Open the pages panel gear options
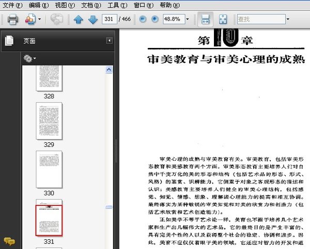The height and width of the screenshot is (249, 310). click(x=29, y=59)
